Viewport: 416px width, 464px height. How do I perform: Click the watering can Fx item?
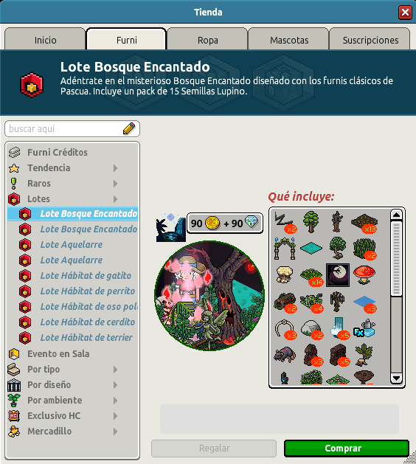click(364, 328)
